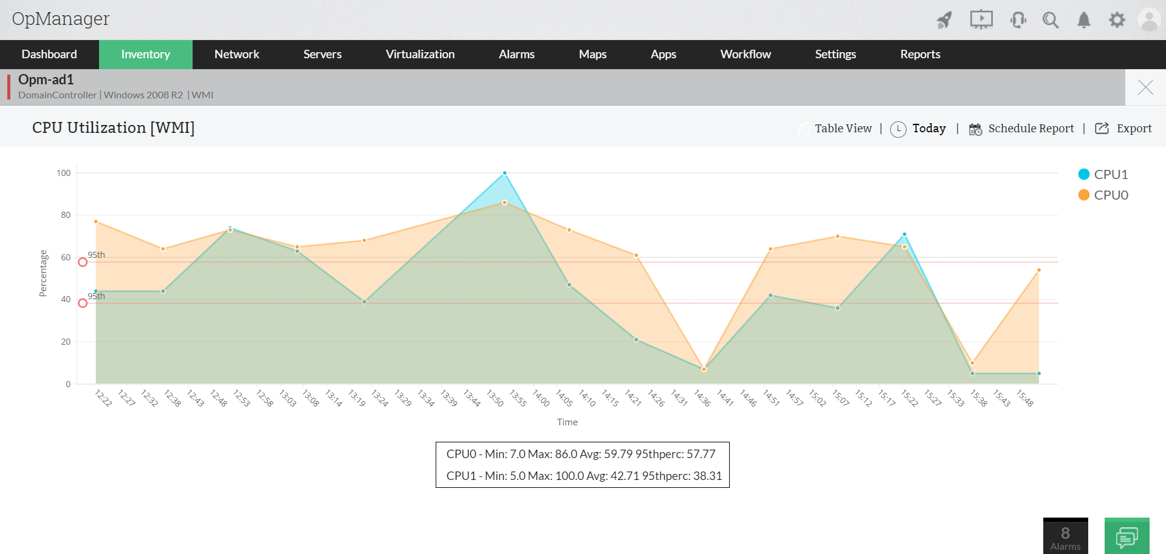
Task: Click the Schedule Report link
Action: (1031, 129)
